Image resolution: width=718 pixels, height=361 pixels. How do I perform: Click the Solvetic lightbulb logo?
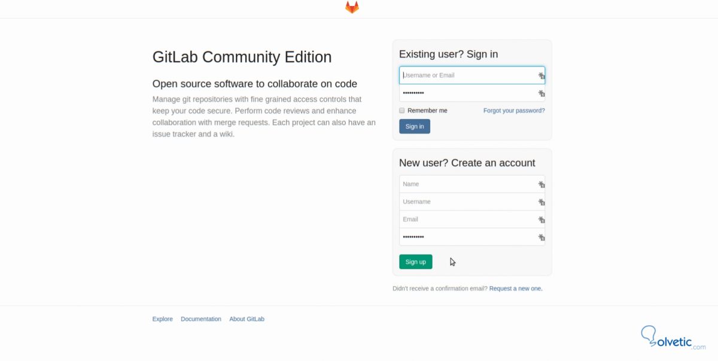[649, 336]
